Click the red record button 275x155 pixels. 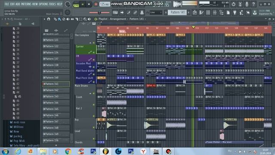tap(96, 4)
